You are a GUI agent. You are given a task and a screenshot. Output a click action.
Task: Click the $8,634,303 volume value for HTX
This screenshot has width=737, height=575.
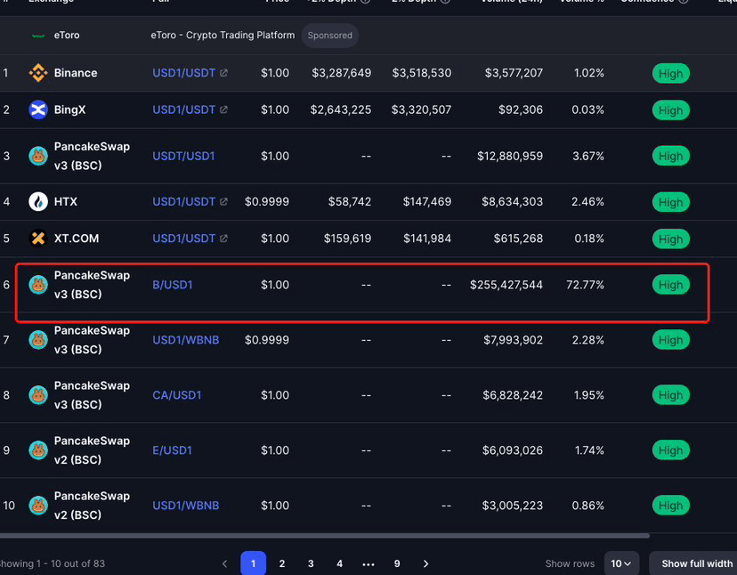[513, 202]
